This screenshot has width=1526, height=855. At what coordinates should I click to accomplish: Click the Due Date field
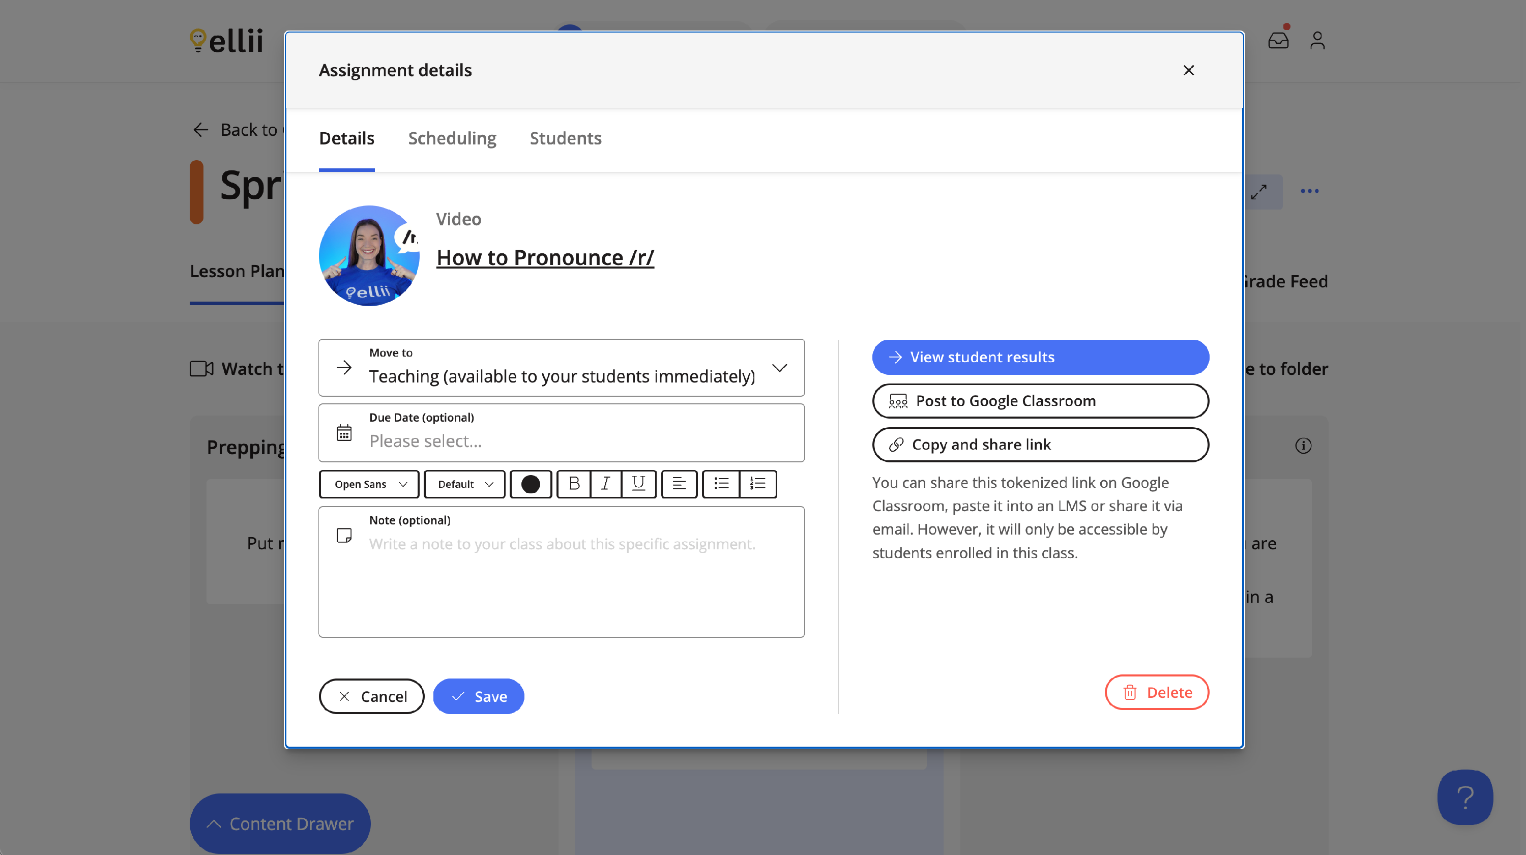(x=561, y=432)
